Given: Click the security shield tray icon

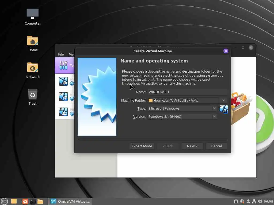Looking at the screenshot, I should [x=242, y=201].
